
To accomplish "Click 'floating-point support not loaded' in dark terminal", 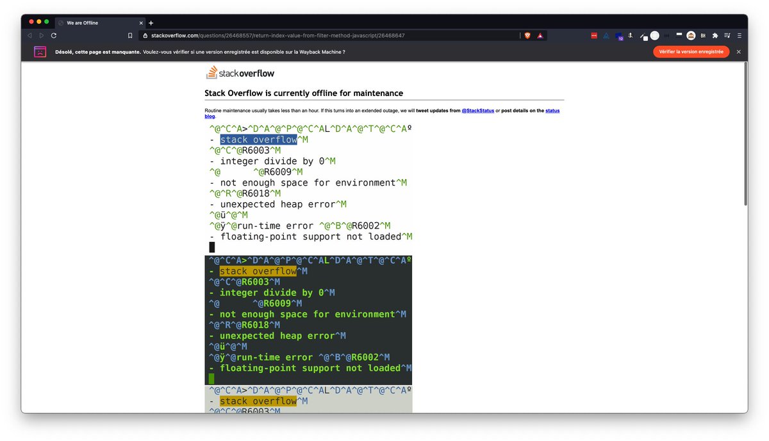I will point(310,368).
